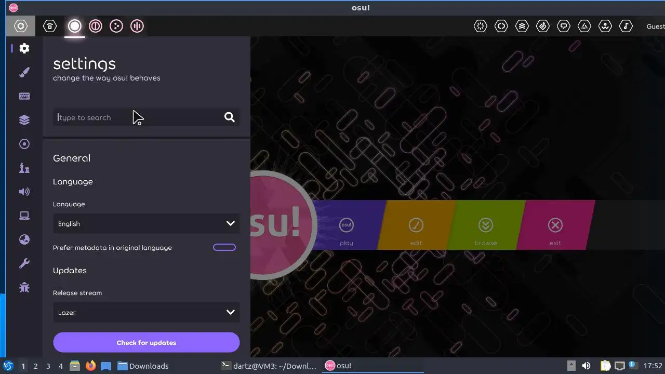Open the Language dropdown showing English
The image size is (665, 374).
[147, 223]
